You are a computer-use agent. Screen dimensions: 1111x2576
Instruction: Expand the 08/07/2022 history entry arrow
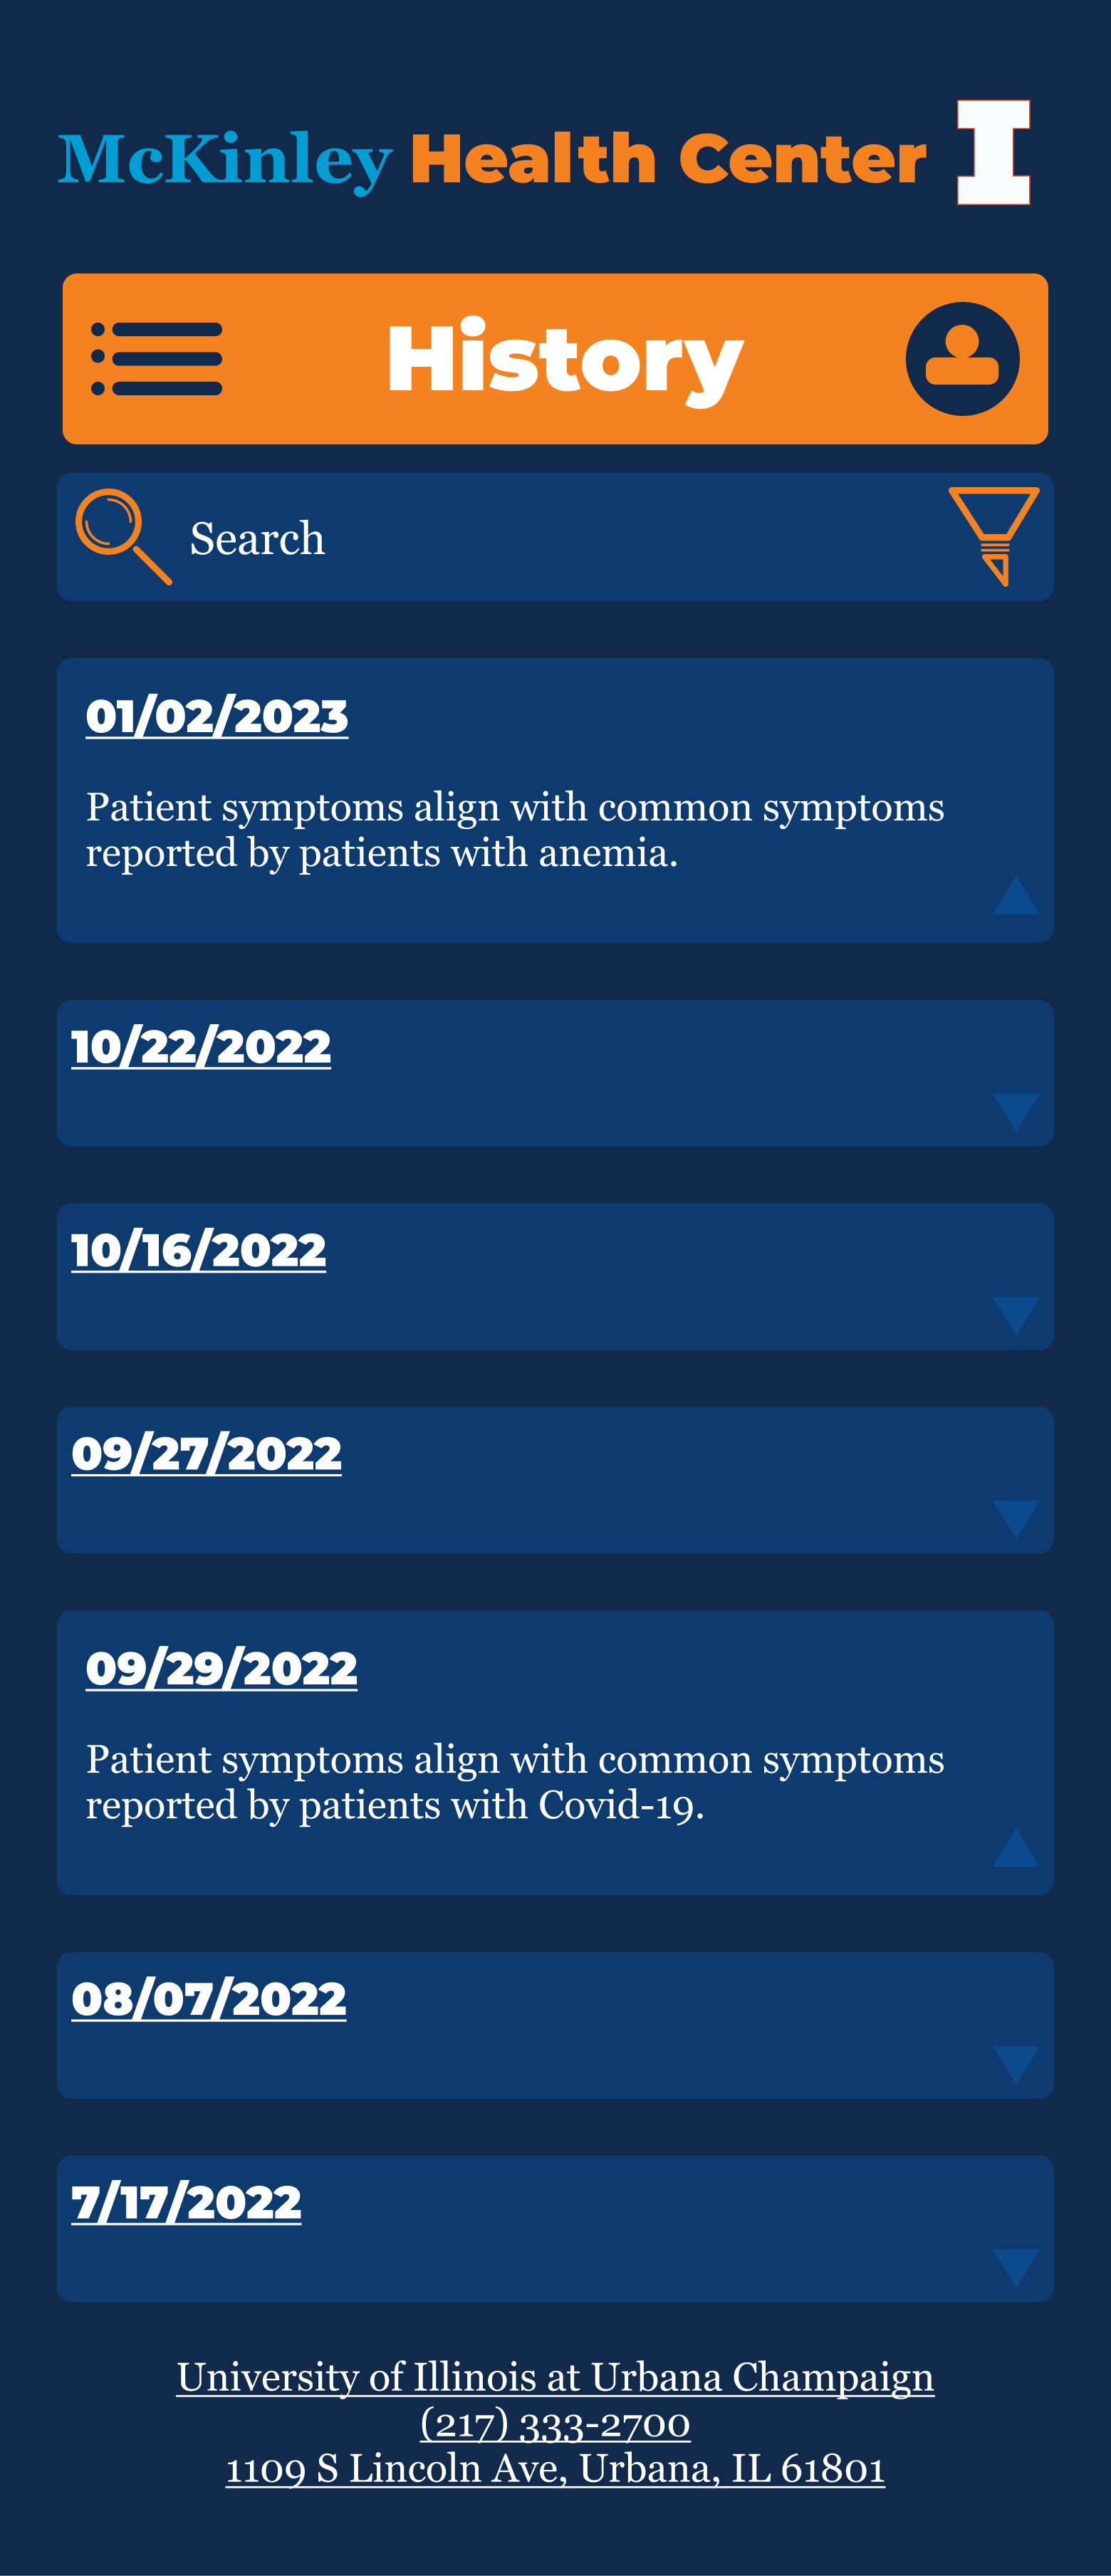[1016, 2064]
